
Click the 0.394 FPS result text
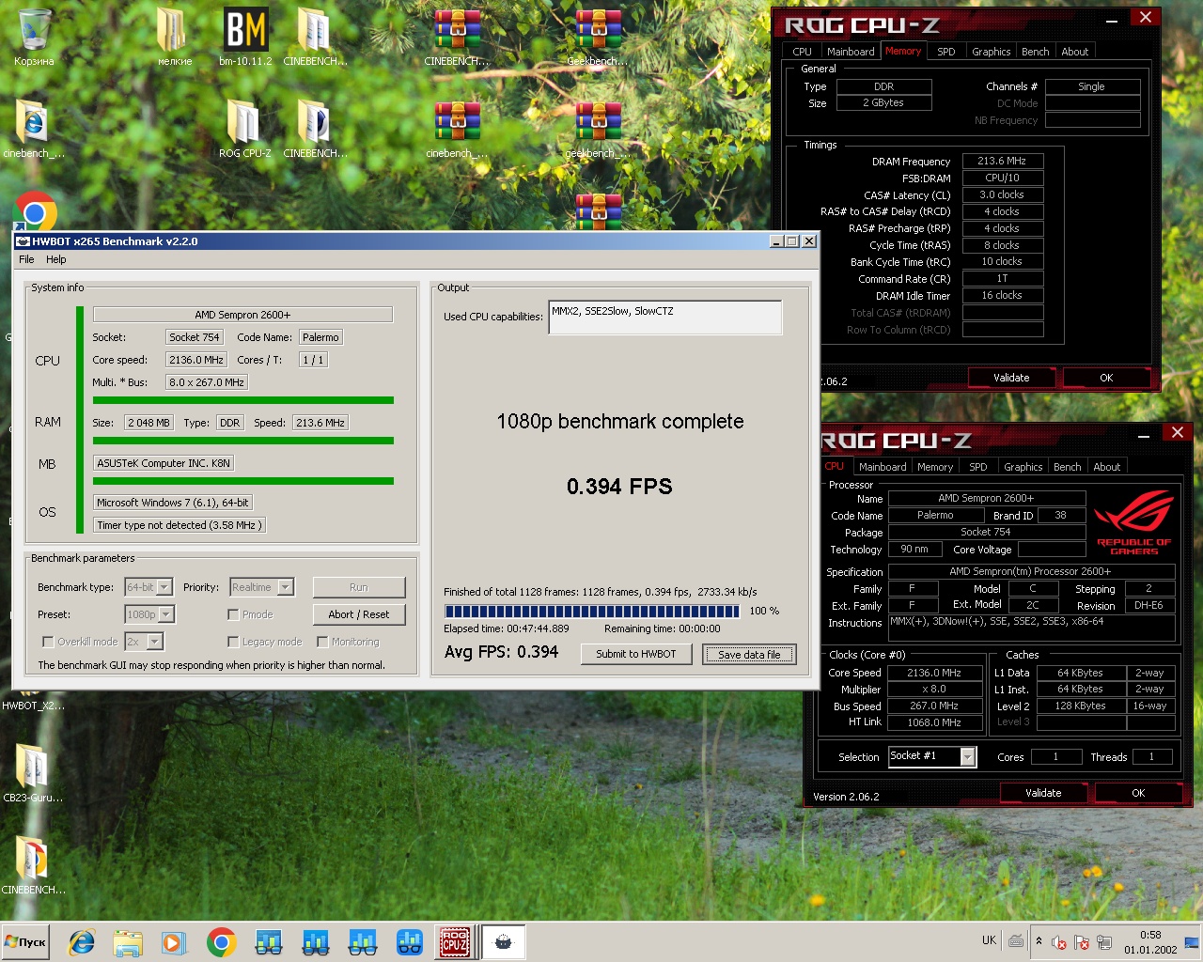(619, 486)
